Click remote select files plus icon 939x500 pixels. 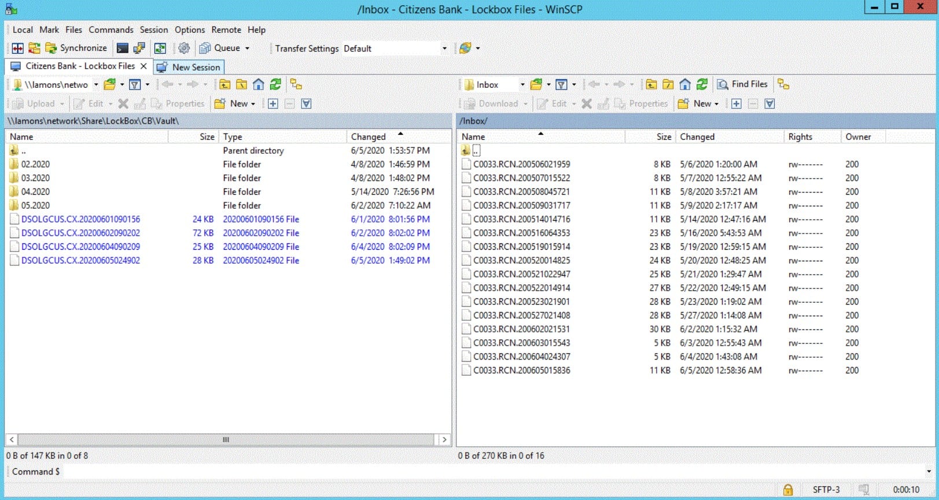[x=737, y=103]
